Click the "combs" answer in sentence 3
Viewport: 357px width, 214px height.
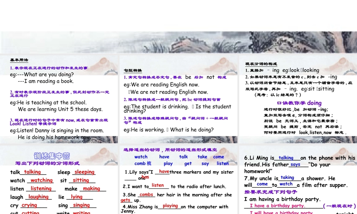click(146, 194)
